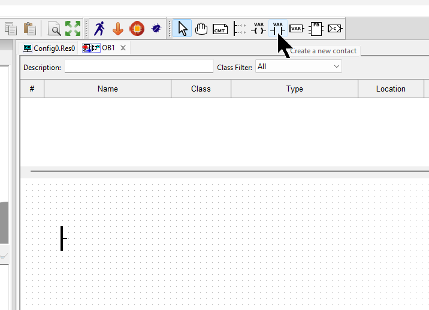Close the OB1 tab
Viewport: 429px width, 310px height.
(x=123, y=48)
